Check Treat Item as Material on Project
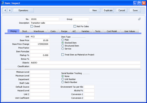The height and width of the screenshot is (103, 147). pyautogui.click(x=63, y=55)
